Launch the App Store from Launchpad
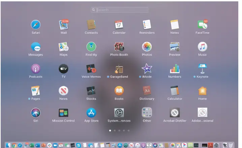 (x=91, y=113)
